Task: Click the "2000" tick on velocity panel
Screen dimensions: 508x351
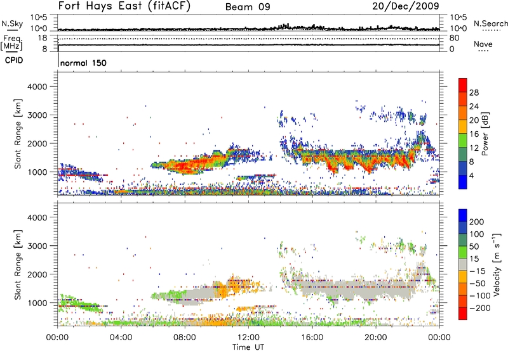Action: coord(37,274)
